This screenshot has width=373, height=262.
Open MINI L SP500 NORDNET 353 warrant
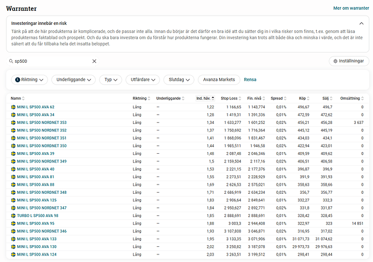click(x=42, y=123)
